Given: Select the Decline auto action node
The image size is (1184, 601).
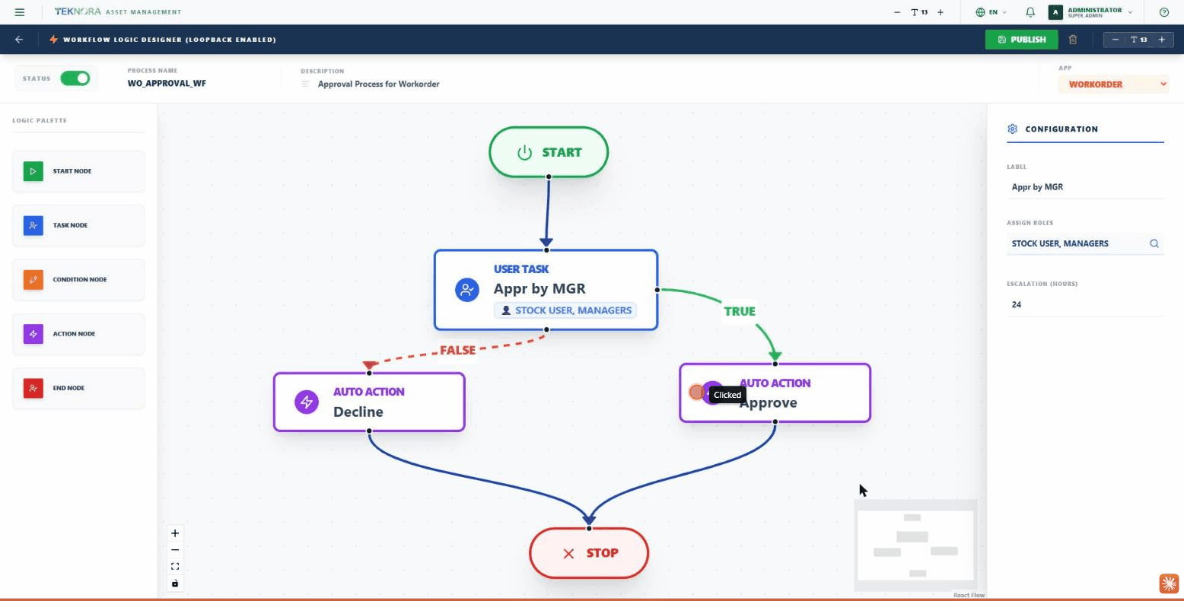Looking at the screenshot, I should (369, 402).
